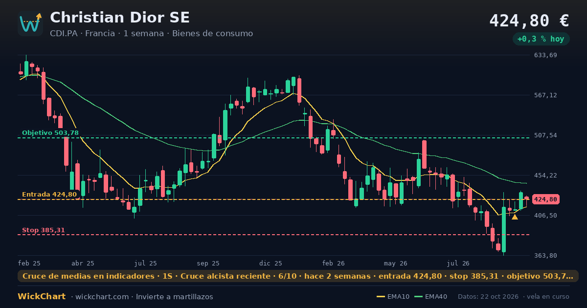Image resolution: width=587 pixels, height=308 pixels.
Task: Click the Christian Dior SE title
Action: point(120,18)
